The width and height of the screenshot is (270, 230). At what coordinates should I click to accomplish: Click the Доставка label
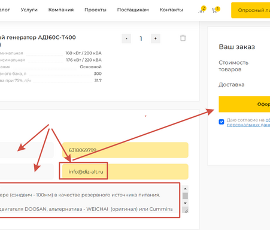(x=232, y=84)
